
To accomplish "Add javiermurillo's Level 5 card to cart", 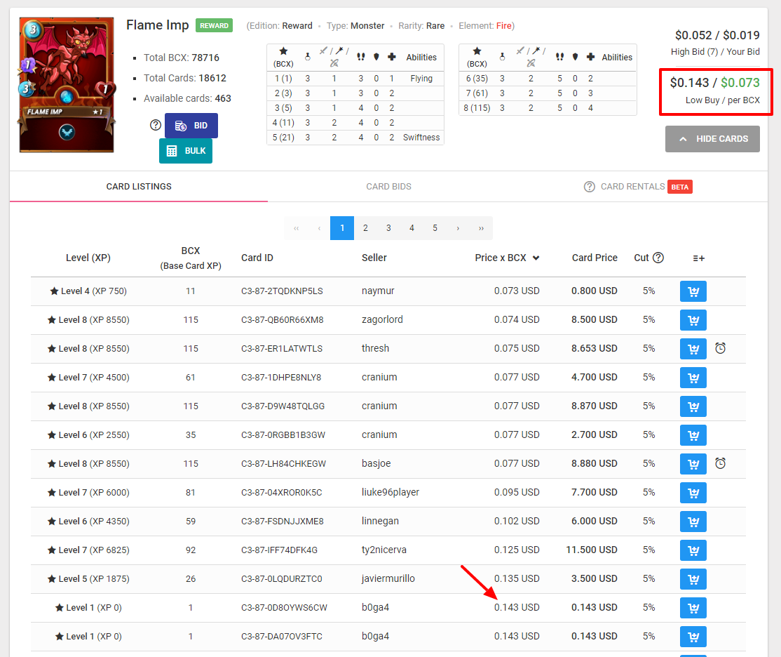I will click(693, 579).
